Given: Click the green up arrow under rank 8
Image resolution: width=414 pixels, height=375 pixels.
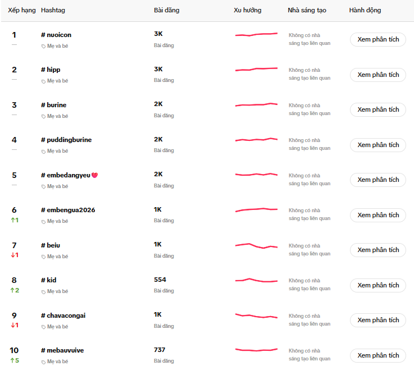Looking at the screenshot, I should point(12,290).
